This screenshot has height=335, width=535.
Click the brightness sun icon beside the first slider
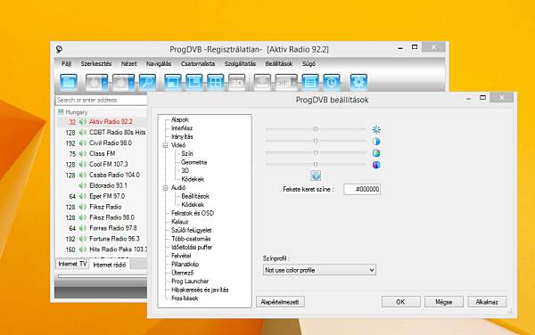click(x=376, y=129)
